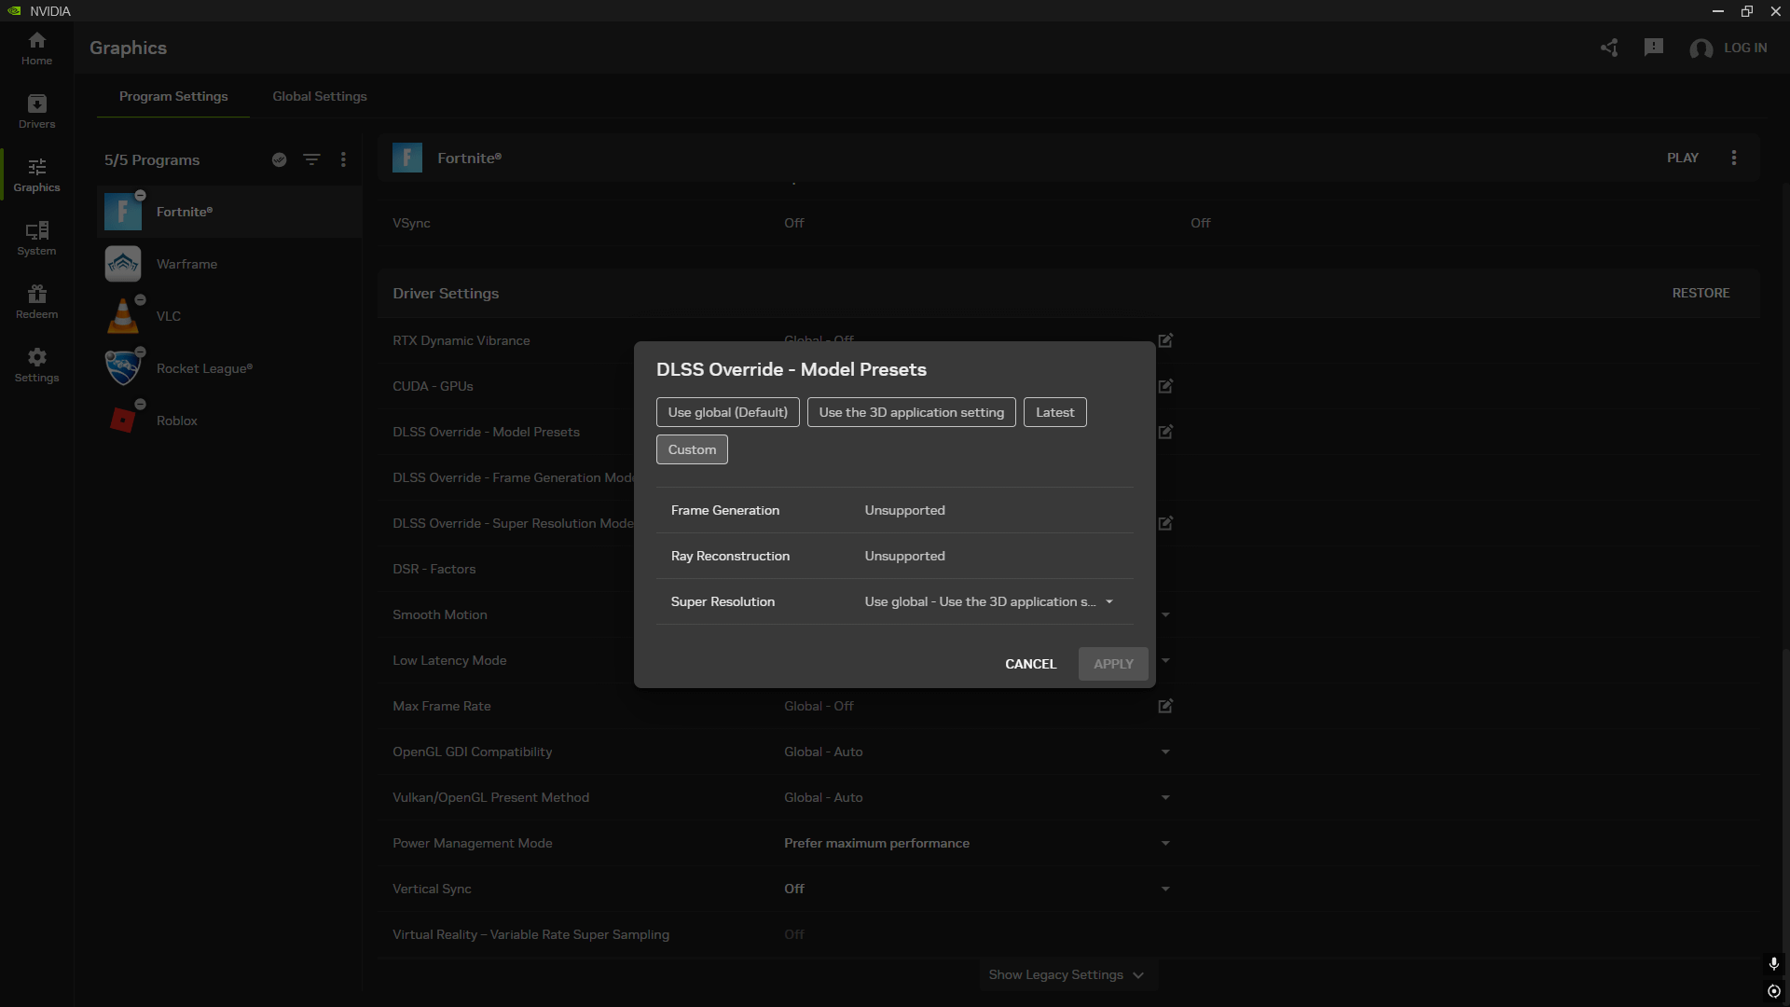Edit RTX Dynamic Vibrance setting
The height and width of the screenshot is (1007, 1790).
click(1165, 340)
